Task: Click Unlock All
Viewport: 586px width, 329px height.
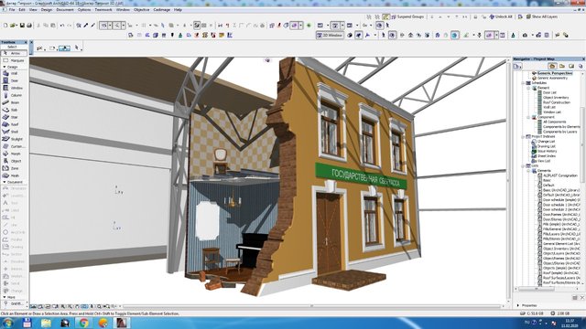Action: pyautogui.click(x=501, y=16)
